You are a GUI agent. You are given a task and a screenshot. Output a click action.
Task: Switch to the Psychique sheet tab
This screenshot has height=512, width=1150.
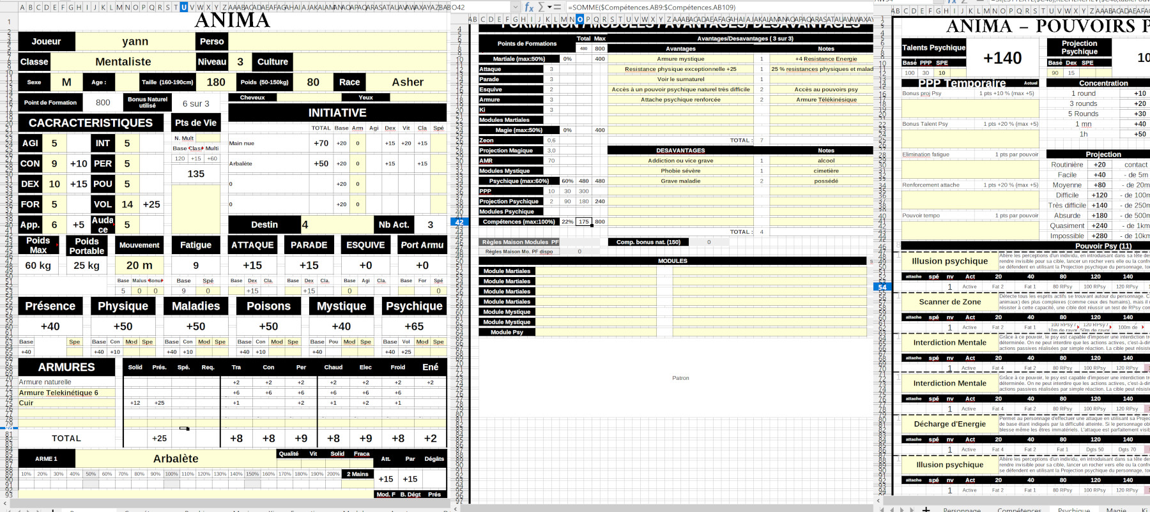pos(1074,509)
